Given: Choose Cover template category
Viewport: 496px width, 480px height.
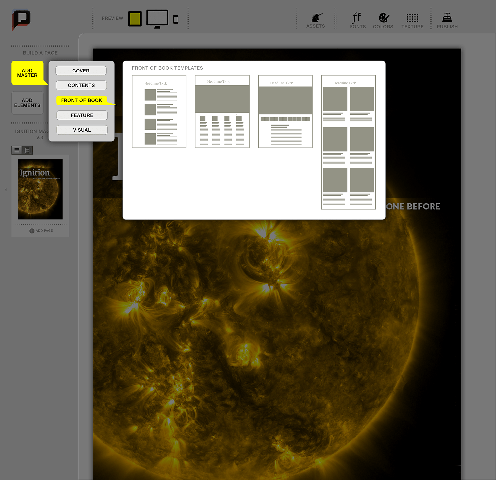Looking at the screenshot, I should [x=81, y=71].
